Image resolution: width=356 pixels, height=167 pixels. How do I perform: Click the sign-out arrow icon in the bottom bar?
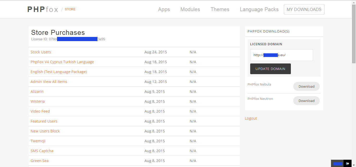[x=347, y=164]
